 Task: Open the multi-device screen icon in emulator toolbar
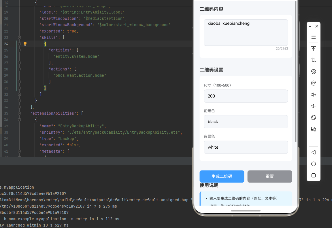(x=313, y=129)
